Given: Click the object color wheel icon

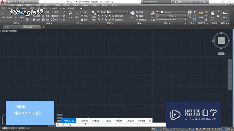Looking at the screenshot, I should click(x=157, y=12).
